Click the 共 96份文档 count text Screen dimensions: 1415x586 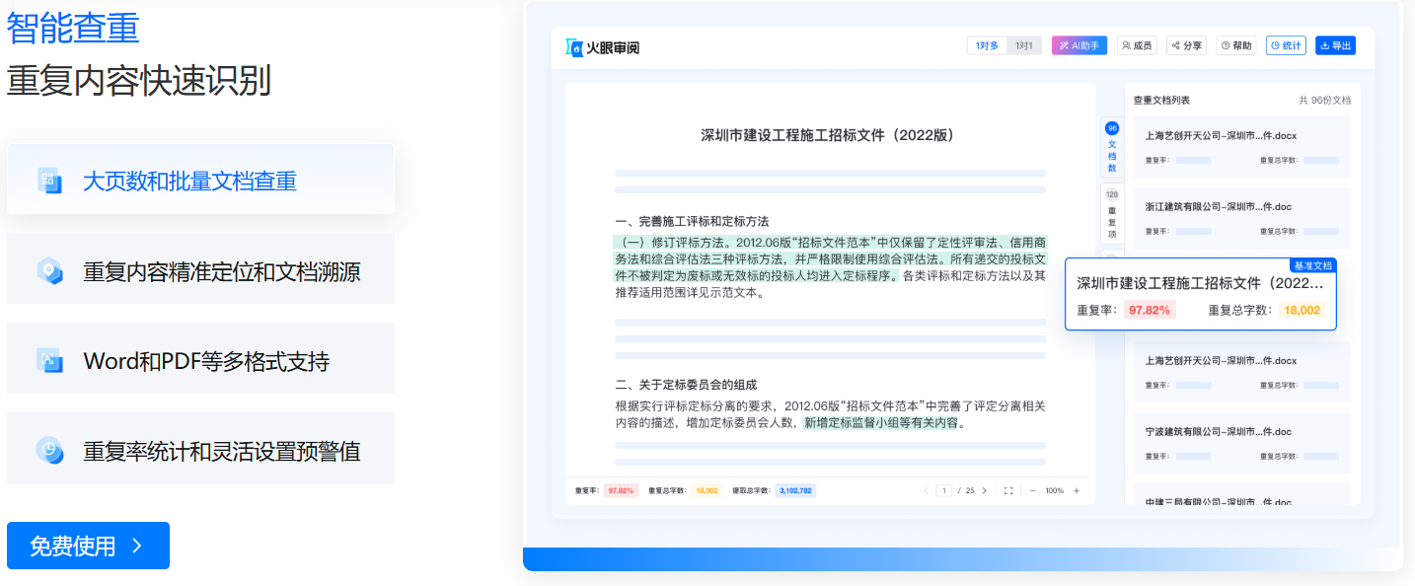[1325, 100]
